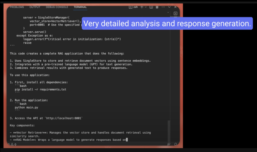Click line '2. Integrates with a pre-trained language model'
257x152 pixels.
[71, 64]
